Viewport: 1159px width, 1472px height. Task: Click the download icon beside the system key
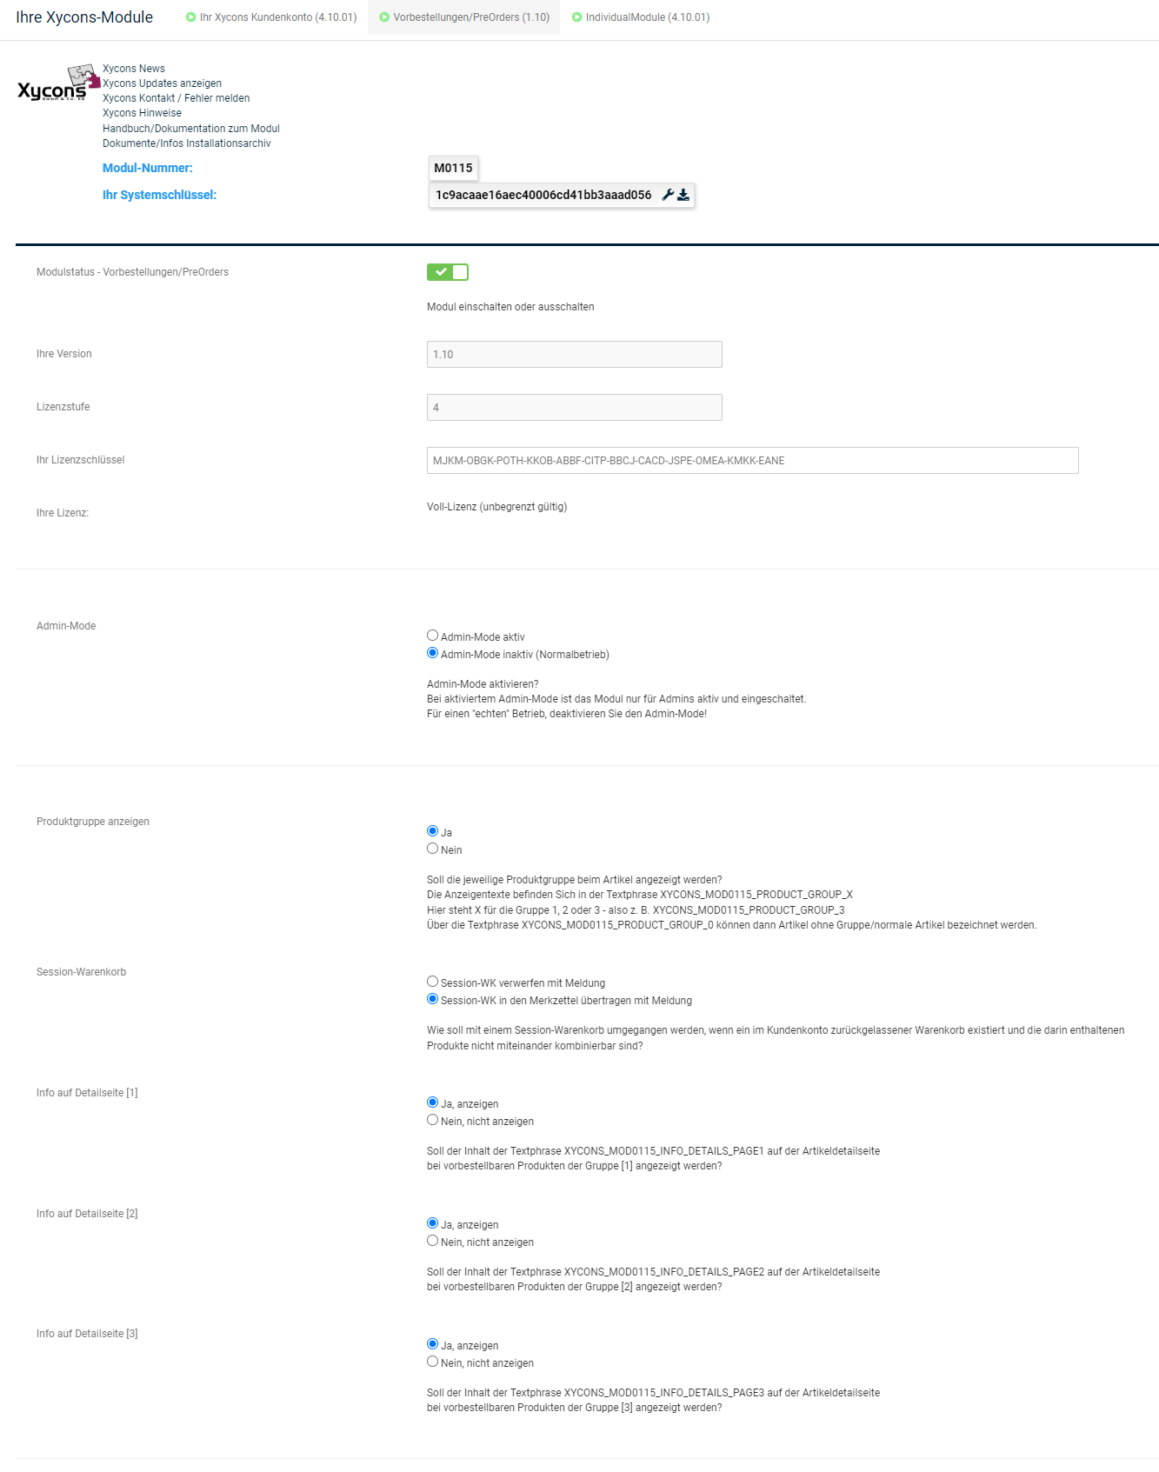[683, 195]
